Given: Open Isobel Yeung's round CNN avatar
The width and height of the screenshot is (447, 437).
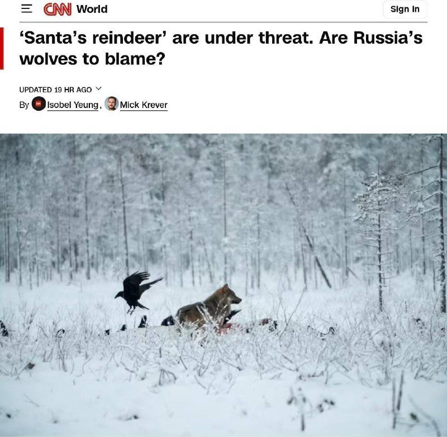Looking at the screenshot, I should coord(39,104).
